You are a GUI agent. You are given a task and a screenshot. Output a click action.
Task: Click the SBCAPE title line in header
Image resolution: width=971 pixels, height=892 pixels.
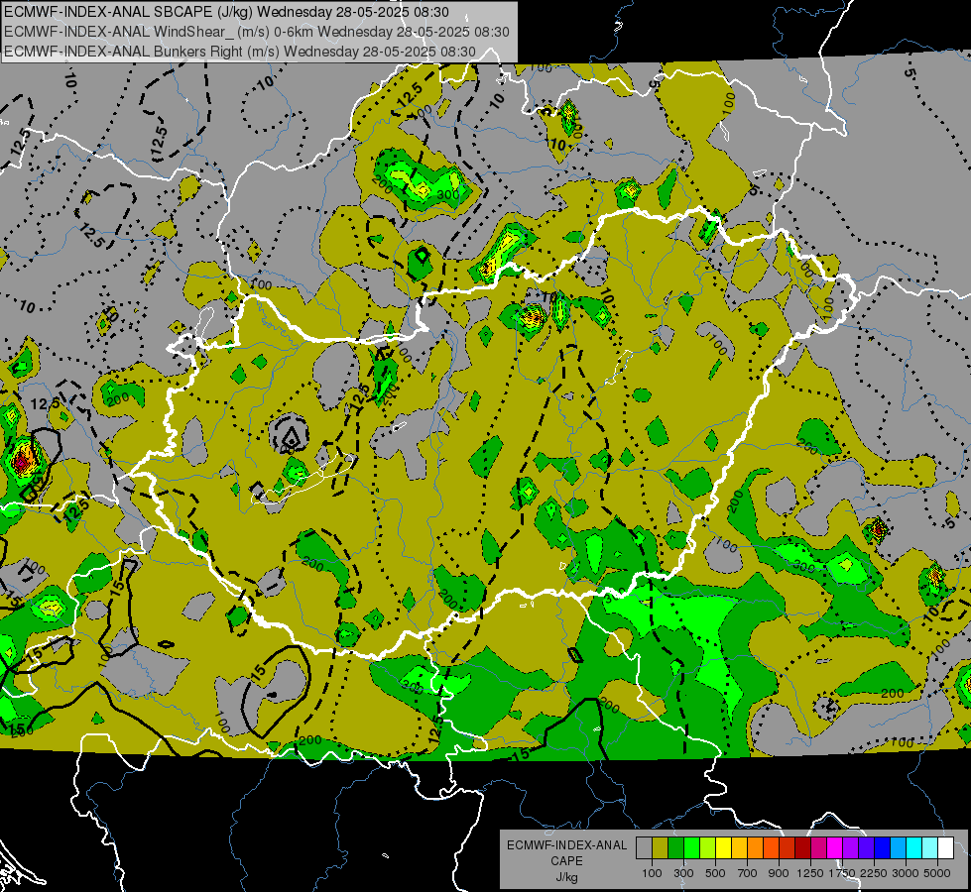[227, 12]
